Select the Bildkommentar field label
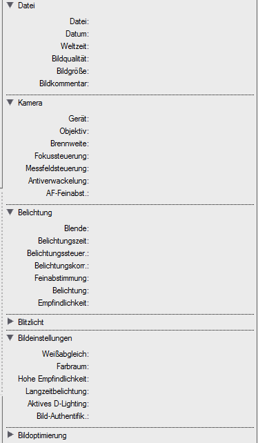 pyautogui.click(x=64, y=83)
